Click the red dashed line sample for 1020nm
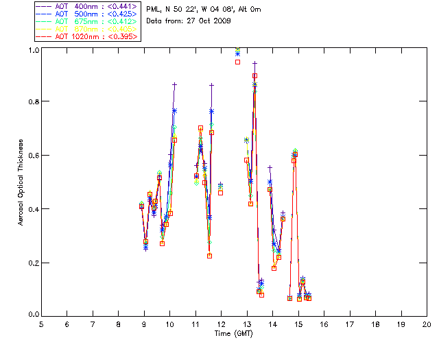The height and width of the screenshot is (351, 439). (x=44, y=36)
